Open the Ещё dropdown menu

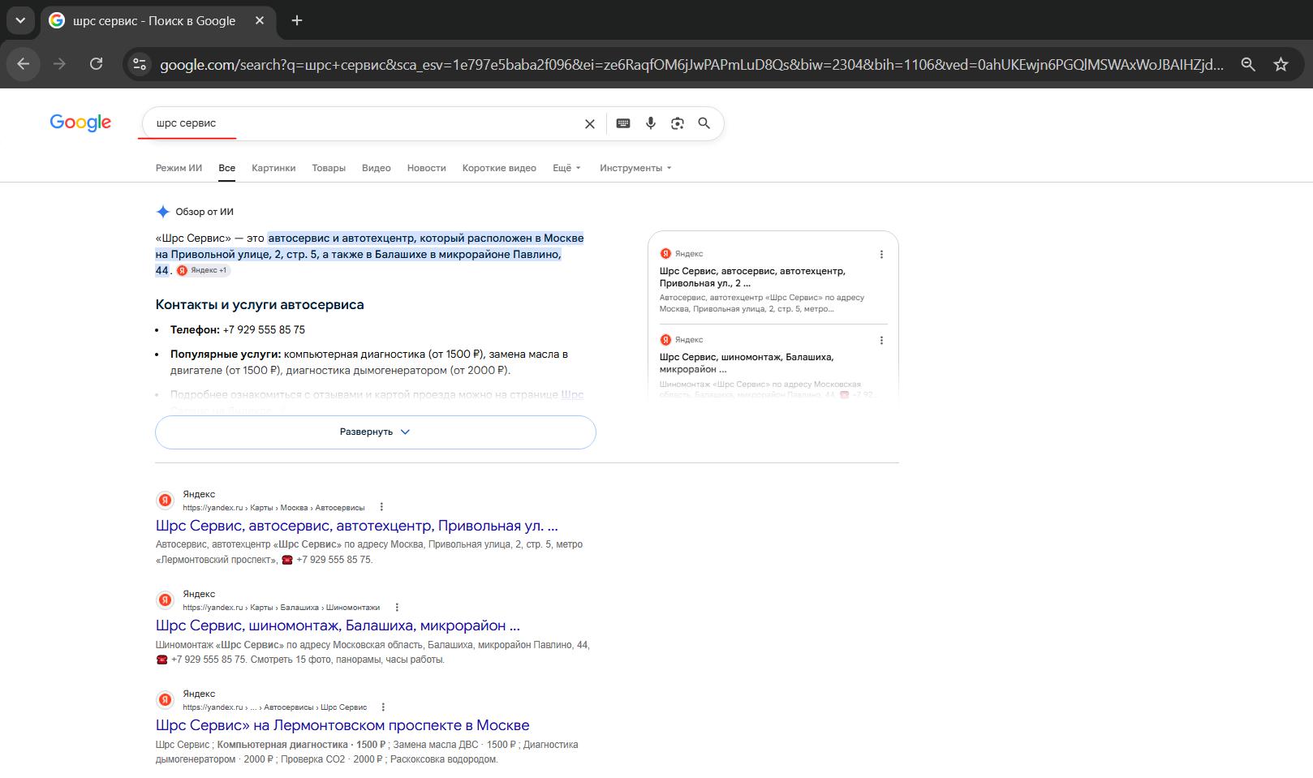(x=566, y=168)
